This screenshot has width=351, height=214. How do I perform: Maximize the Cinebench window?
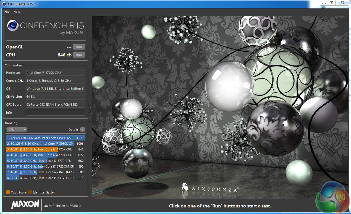click(x=331, y=3)
